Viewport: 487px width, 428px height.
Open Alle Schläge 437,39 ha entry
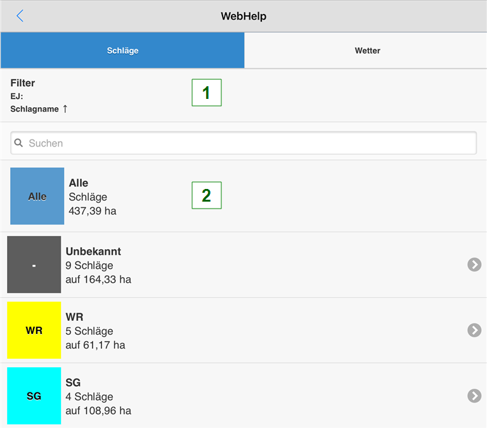pyautogui.click(x=93, y=197)
